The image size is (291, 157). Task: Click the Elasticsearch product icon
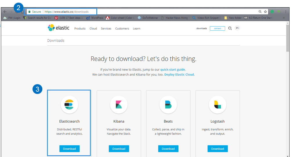[69, 104]
